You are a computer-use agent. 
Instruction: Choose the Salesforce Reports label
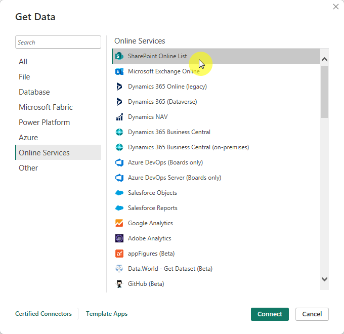[152, 208]
